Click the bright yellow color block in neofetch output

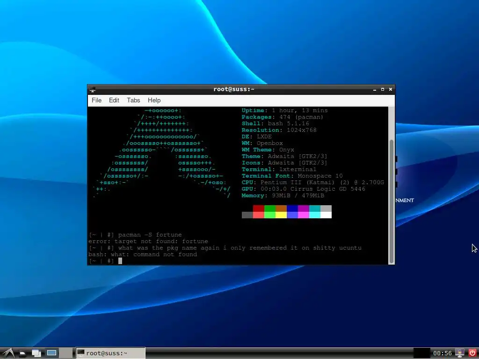tap(281, 215)
